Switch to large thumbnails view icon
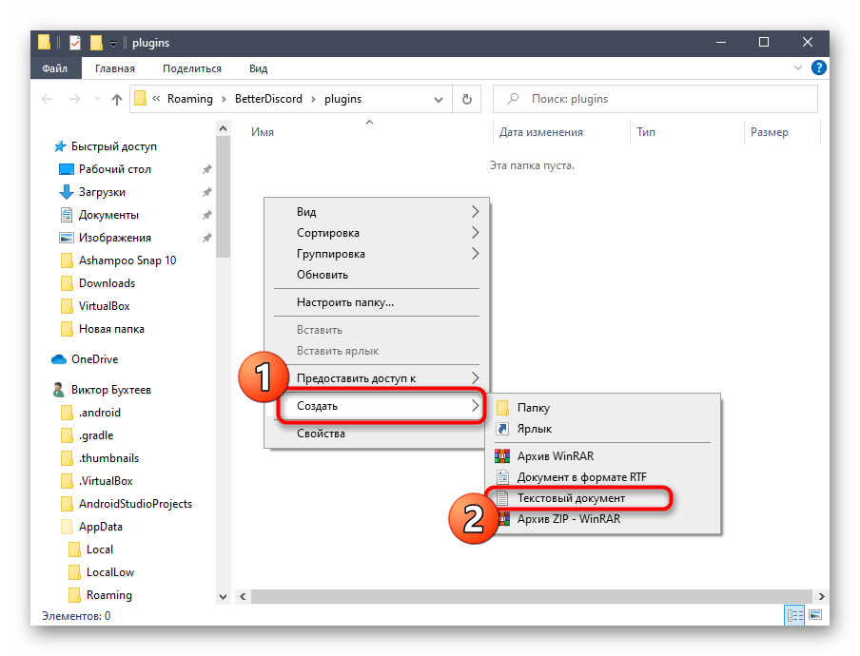The image size is (860, 656). [x=815, y=615]
